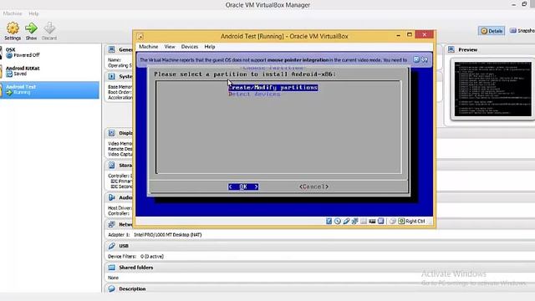
Task: Click the VM preview thumbnail
Action: tap(492, 89)
